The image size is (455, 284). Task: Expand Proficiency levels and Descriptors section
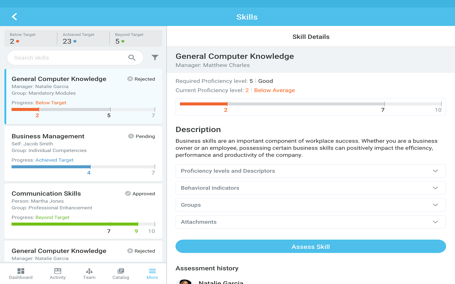(311, 171)
